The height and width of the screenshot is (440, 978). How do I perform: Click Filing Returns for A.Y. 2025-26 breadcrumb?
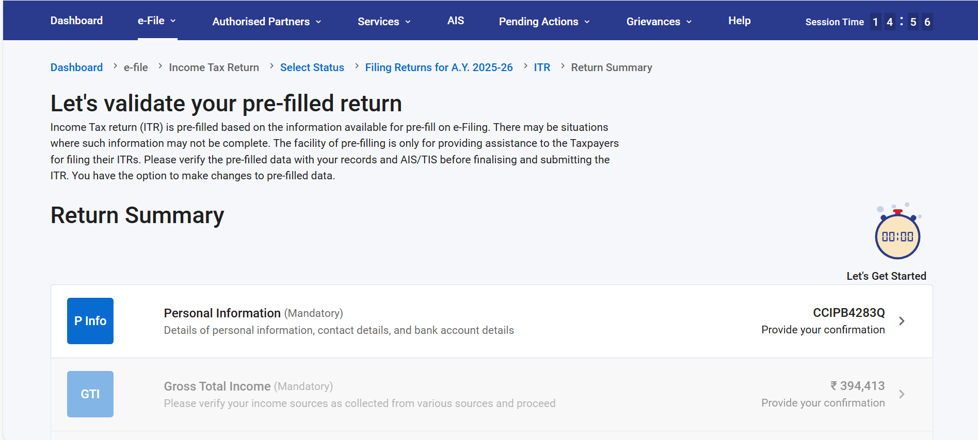coord(439,67)
